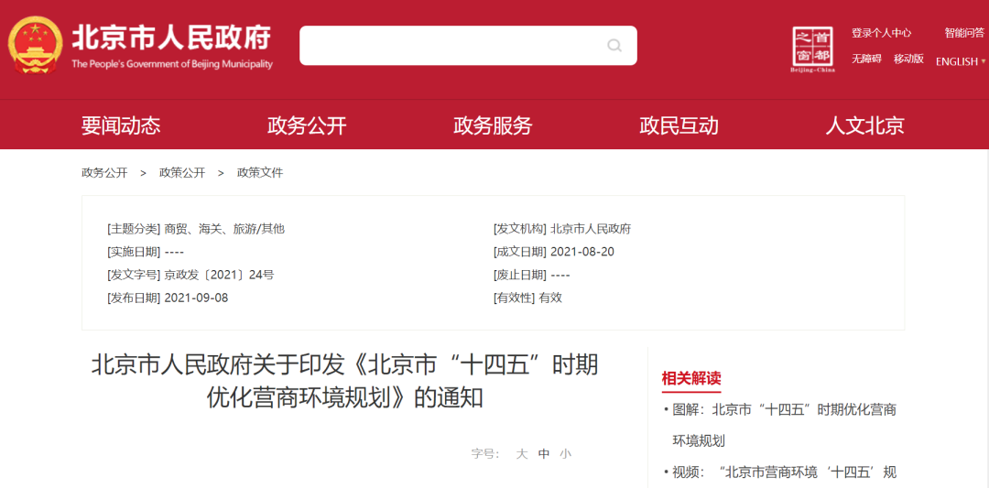Viewport: 989px width, 488px height.
Task: Open 智能问答 link
Action: [x=964, y=33]
